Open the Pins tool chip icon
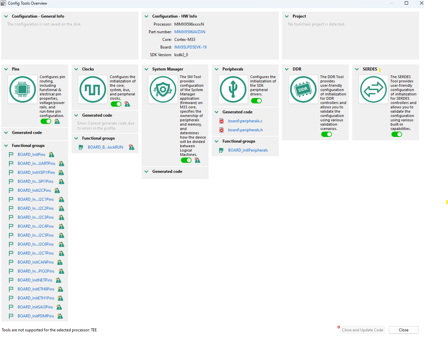Image resolution: width=448 pixels, height=337 pixels. coord(23,89)
